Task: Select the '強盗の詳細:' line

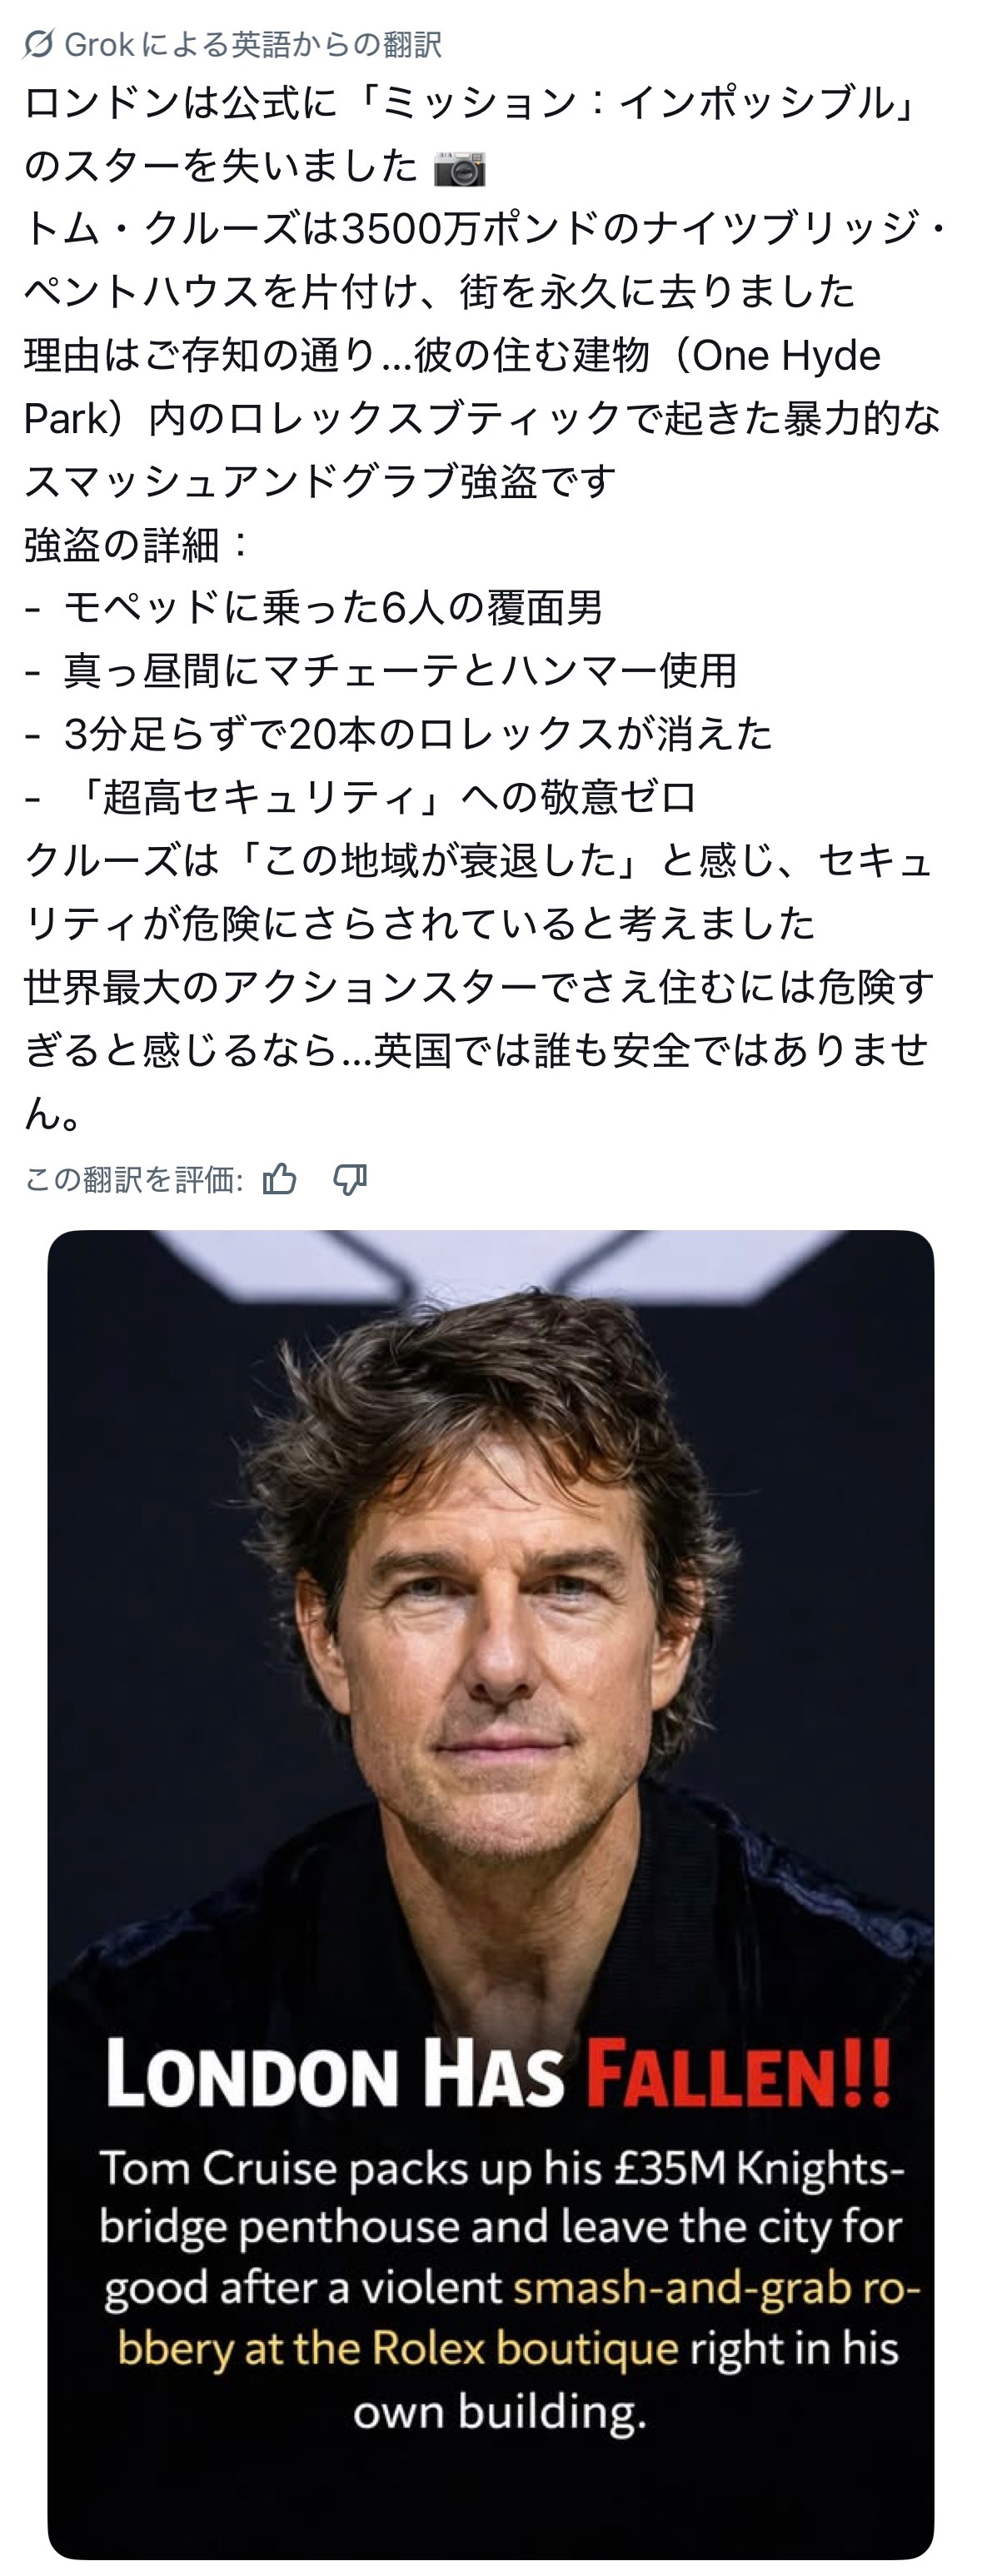Action: point(137,545)
